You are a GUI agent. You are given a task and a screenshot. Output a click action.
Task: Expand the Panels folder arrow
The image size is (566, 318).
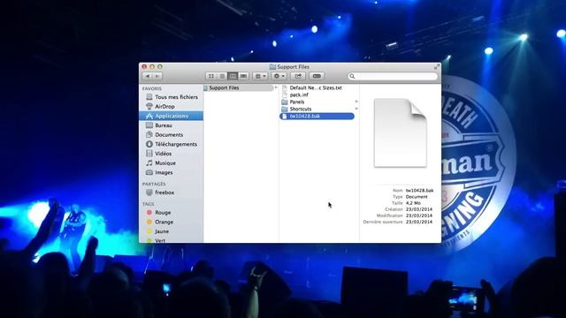click(x=356, y=102)
